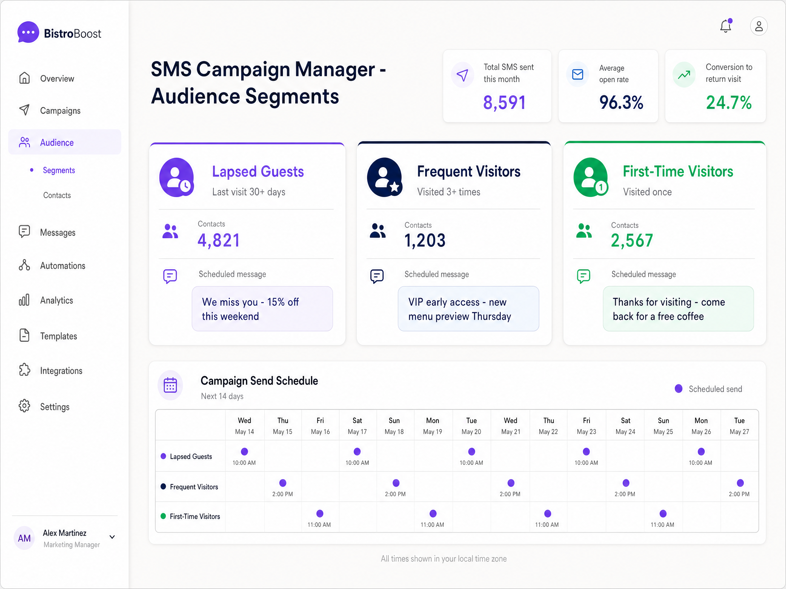Select First-Time Visitors send on Fri May 16
Viewport: 786px width, 589px height.
click(320, 514)
